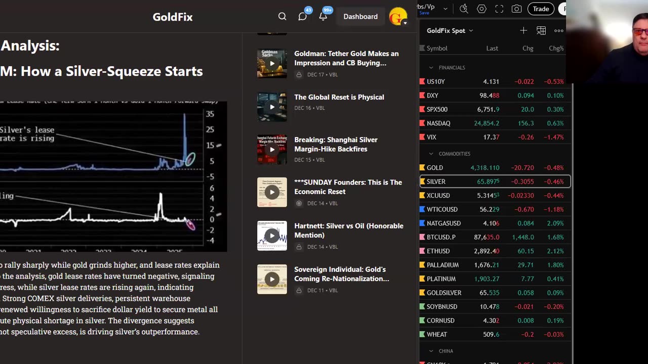The image size is (648, 364).
Task: Select the ETHUSD watchlist row
Action: coord(495,251)
